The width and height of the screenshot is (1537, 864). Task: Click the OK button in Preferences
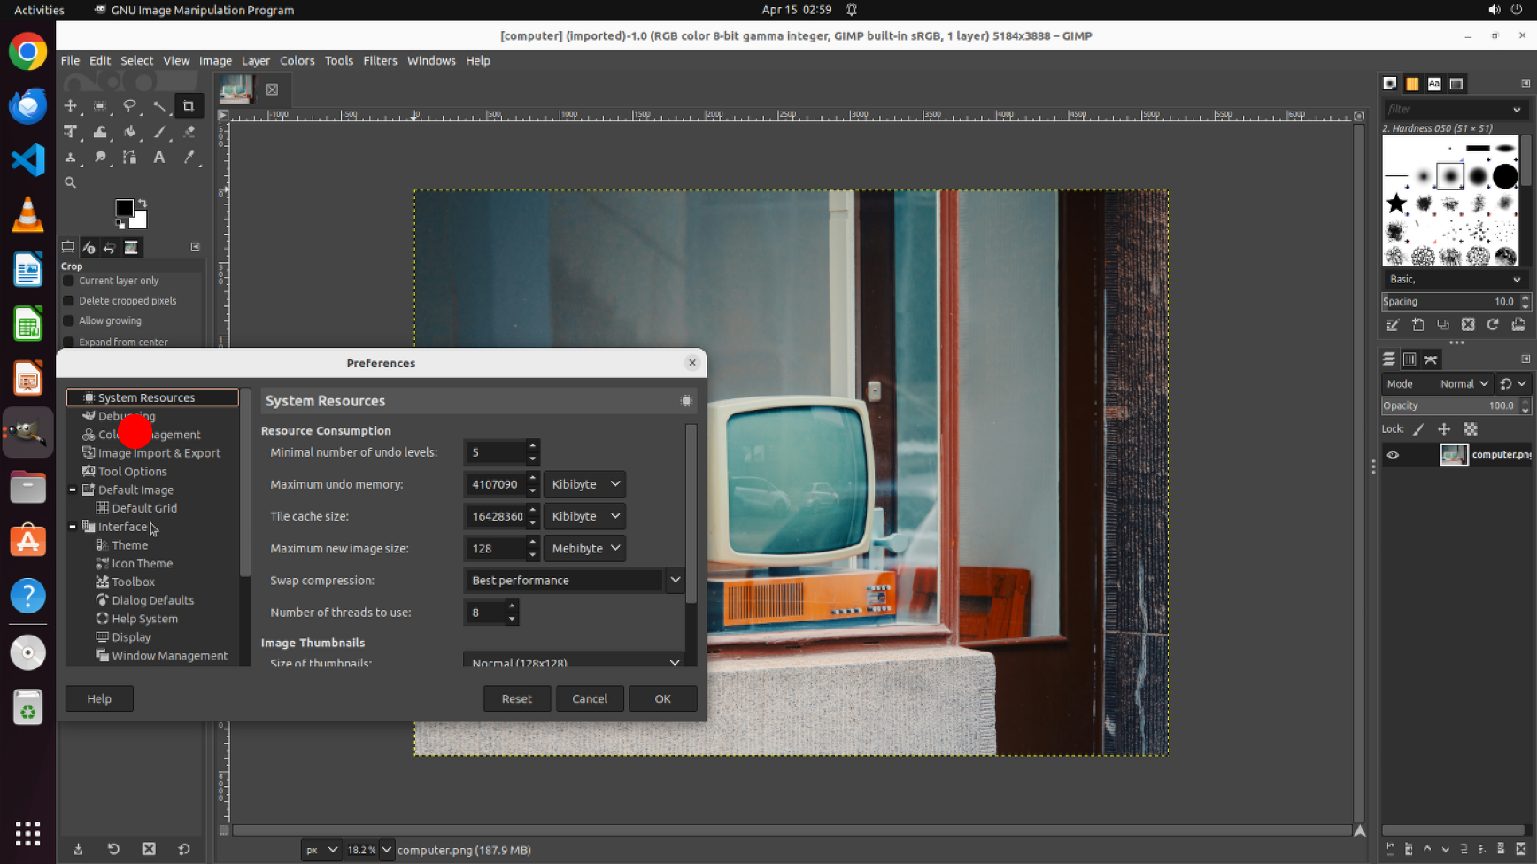pyautogui.click(x=662, y=698)
